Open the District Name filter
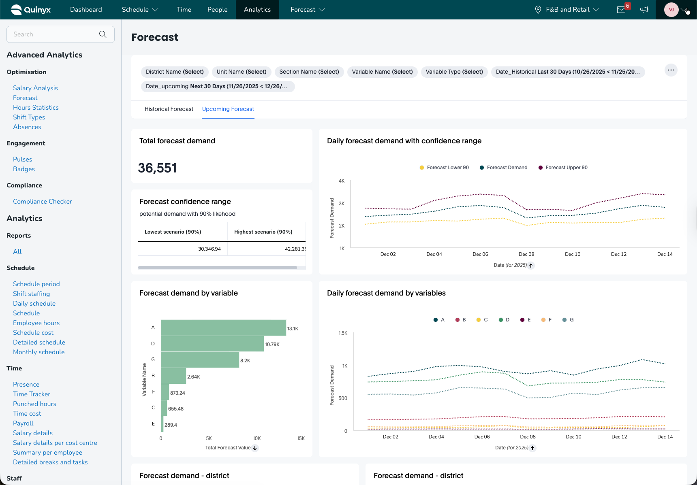This screenshot has width=697, height=485. click(175, 72)
